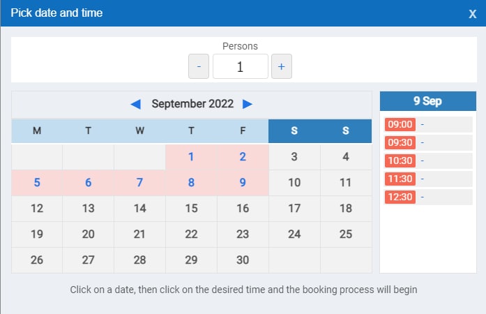Image resolution: width=486 pixels, height=314 pixels.
Task: Go to previous month with left arrow
Action: tap(136, 104)
